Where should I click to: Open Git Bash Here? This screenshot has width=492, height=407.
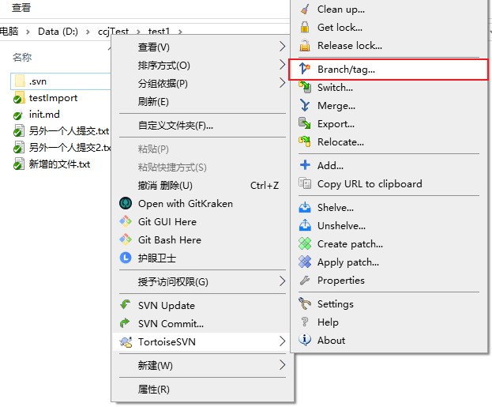click(169, 239)
